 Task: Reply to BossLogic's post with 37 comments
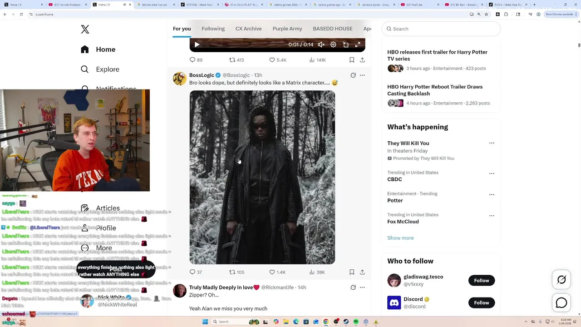(x=196, y=272)
